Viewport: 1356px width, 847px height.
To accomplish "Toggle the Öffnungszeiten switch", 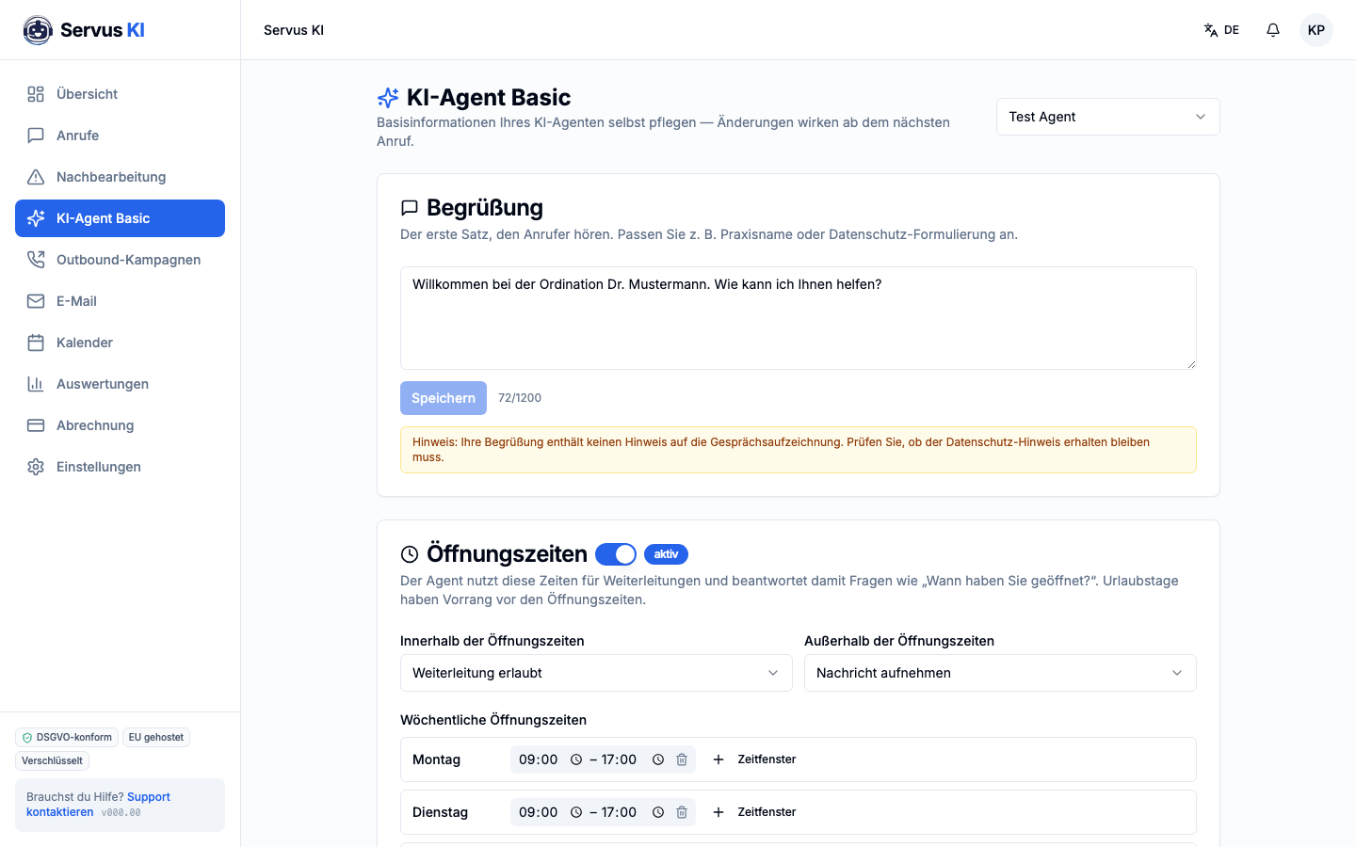I will pyautogui.click(x=616, y=554).
